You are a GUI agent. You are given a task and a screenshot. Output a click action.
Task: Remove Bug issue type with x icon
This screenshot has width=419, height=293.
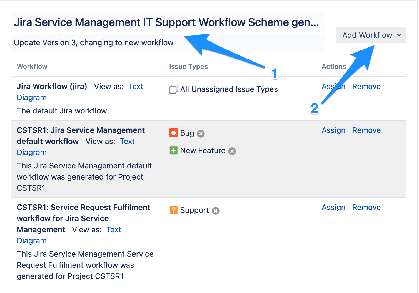(x=201, y=134)
